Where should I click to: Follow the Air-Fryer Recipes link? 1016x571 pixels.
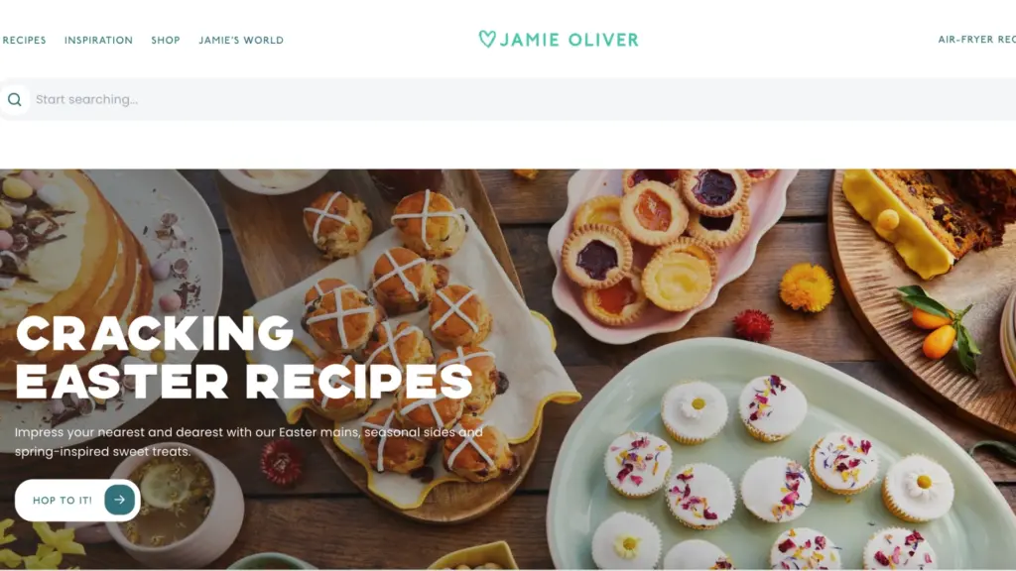pos(976,40)
